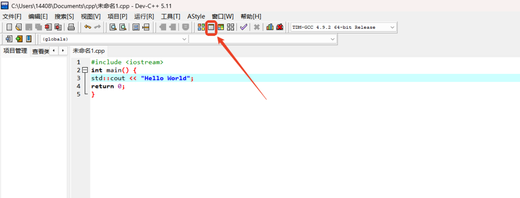This screenshot has width=520, height=198.
Task: Click the Goto Function toolbar icon
Action: (x=136, y=27)
